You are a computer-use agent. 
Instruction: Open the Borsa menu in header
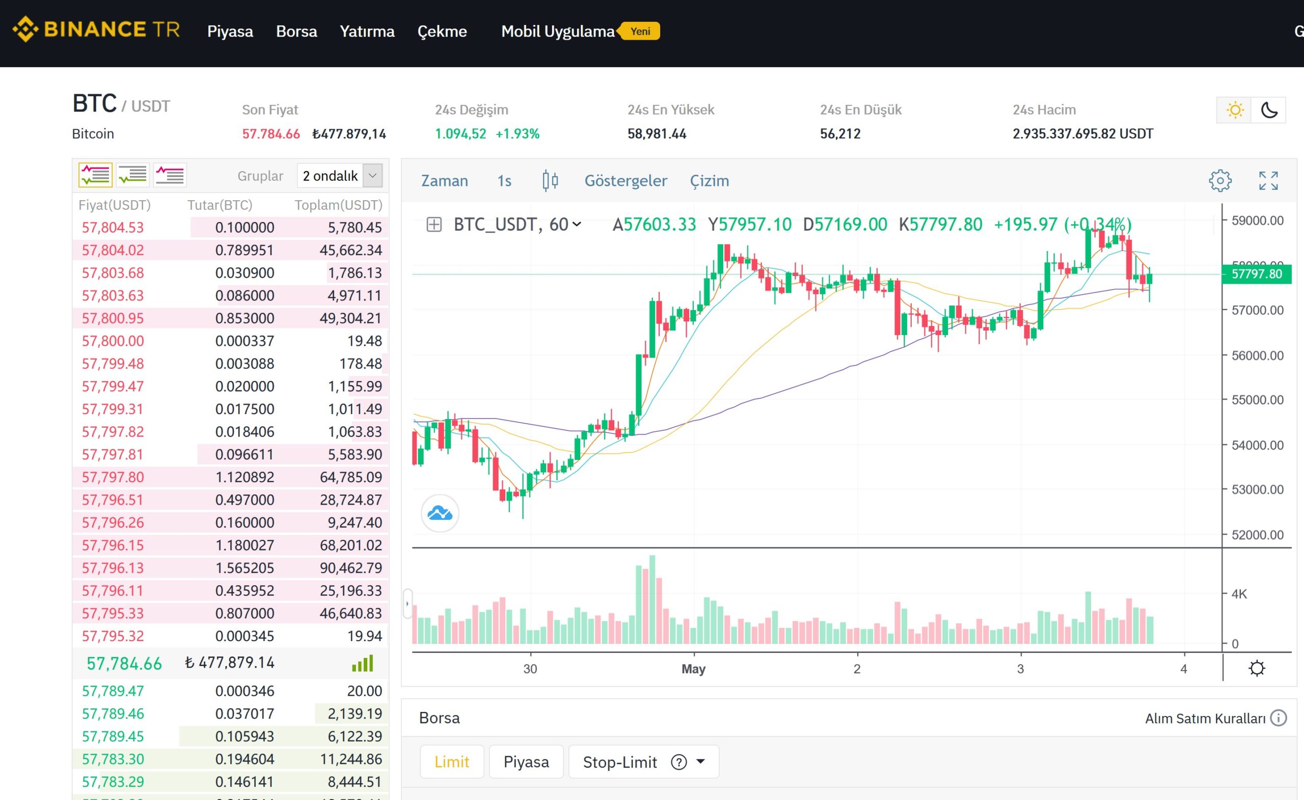[296, 31]
